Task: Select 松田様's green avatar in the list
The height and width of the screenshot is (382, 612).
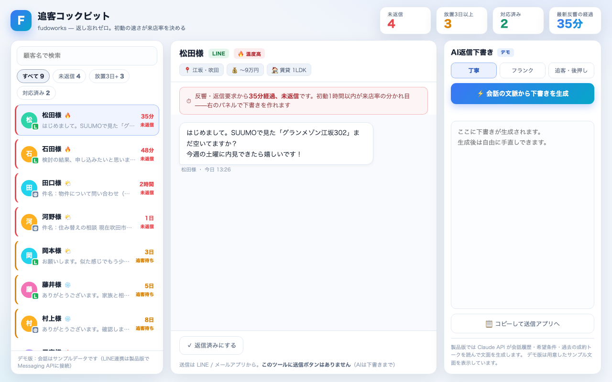Action: [x=29, y=120]
